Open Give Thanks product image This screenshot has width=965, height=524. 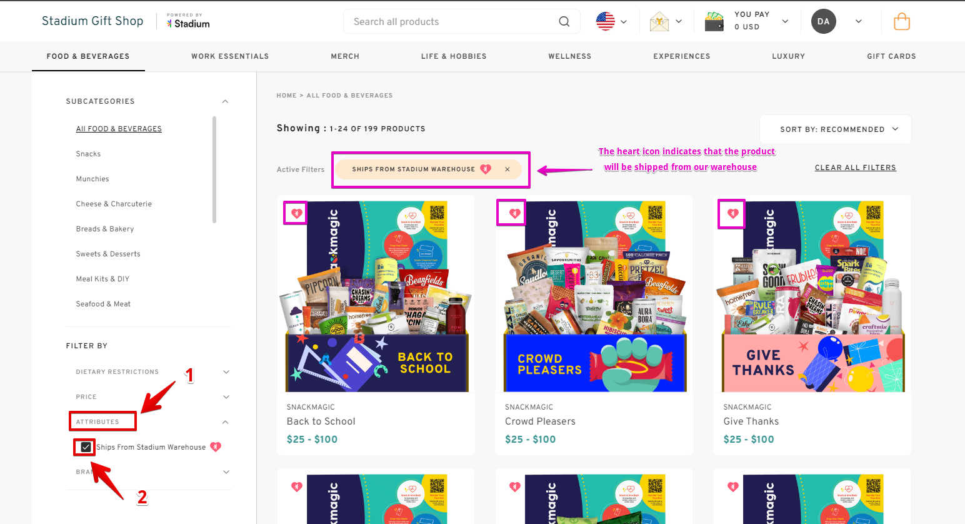coord(812,296)
